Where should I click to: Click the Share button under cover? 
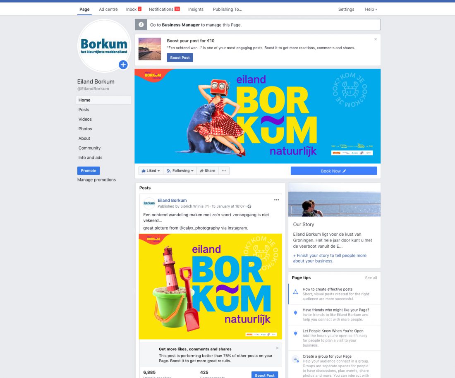208,171
